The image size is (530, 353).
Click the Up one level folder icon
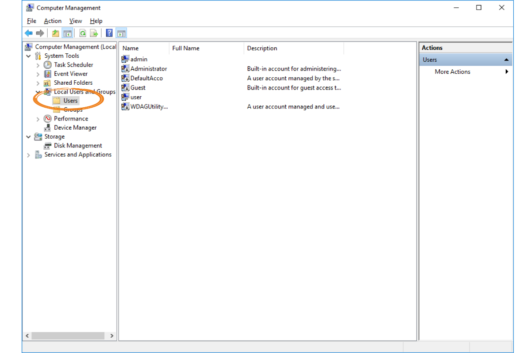click(55, 33)
